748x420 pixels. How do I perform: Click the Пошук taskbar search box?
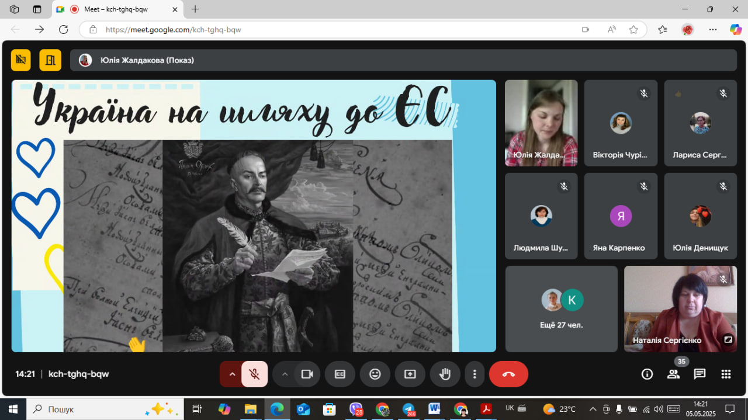click(x=105, y=409)
